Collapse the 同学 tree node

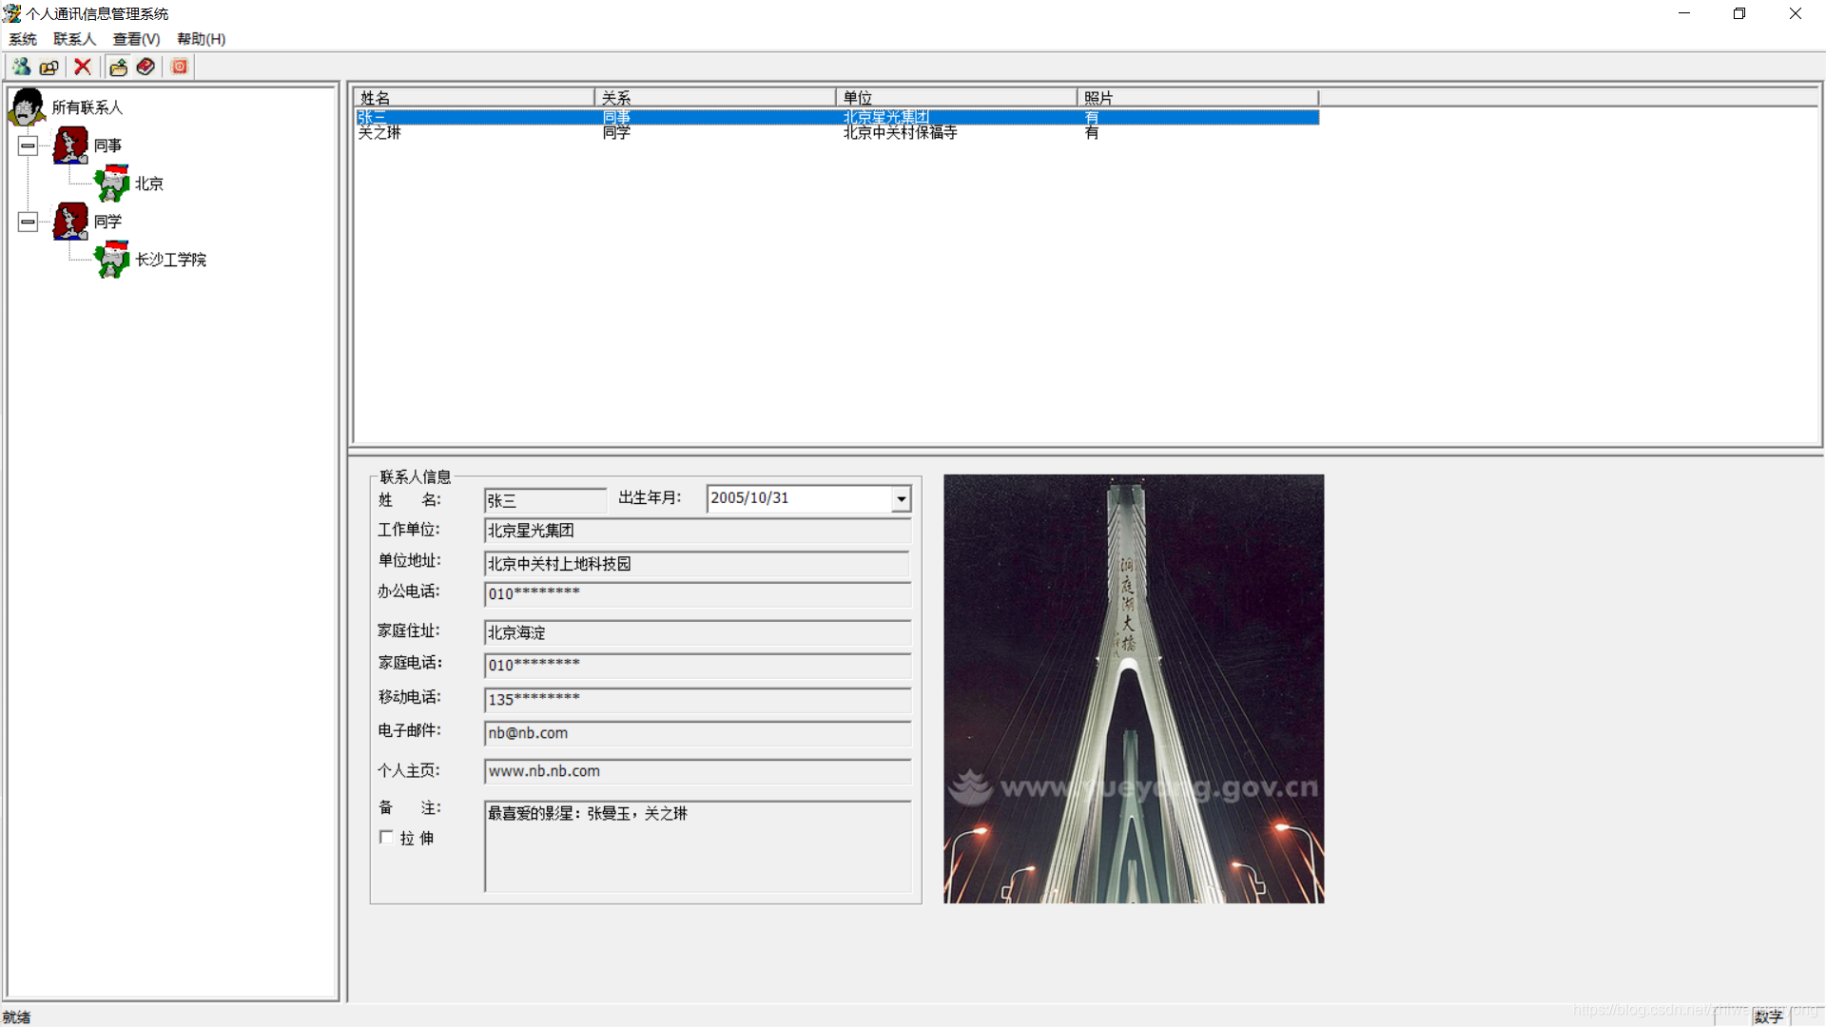pyautogui.click(x=28, y=222)
